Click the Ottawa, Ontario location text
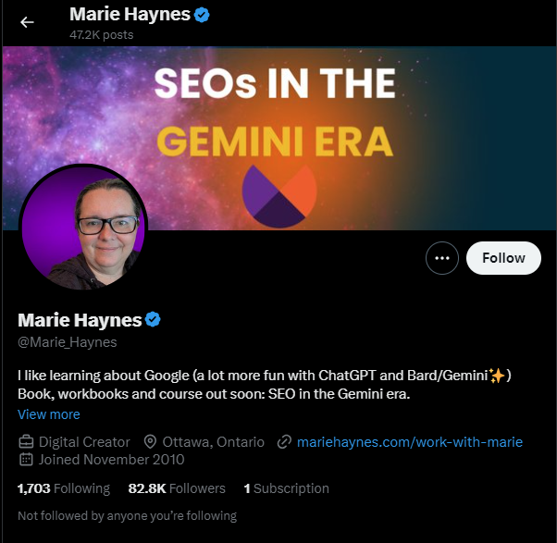 click(x=213, y=442)
